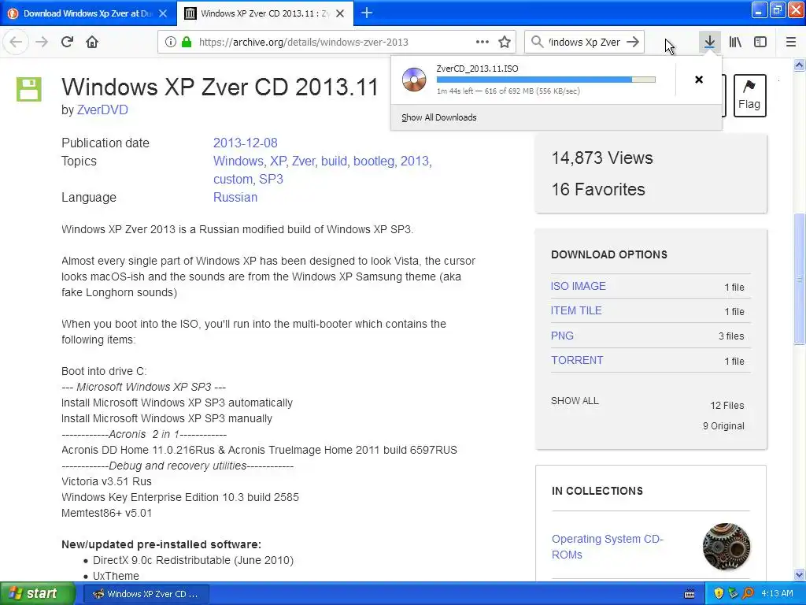Click the green floppy software icon
The width and height of the screenshot is (806, 605).
(29, 89)
